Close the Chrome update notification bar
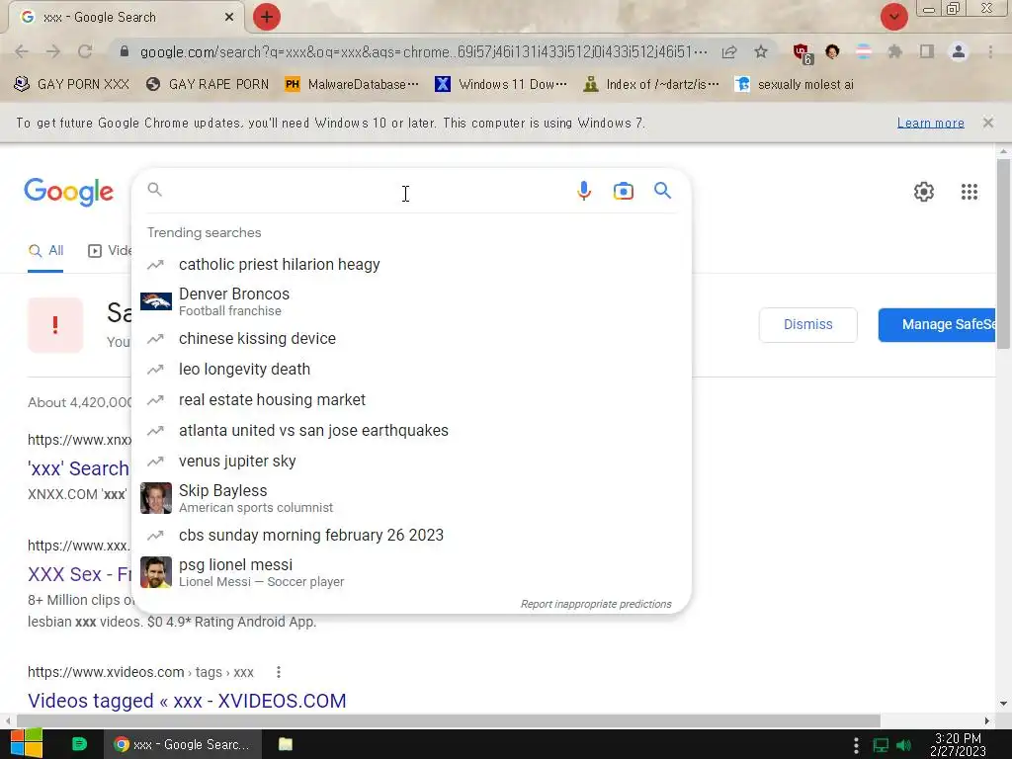1012x759 pixels. (x=987, y=123)
